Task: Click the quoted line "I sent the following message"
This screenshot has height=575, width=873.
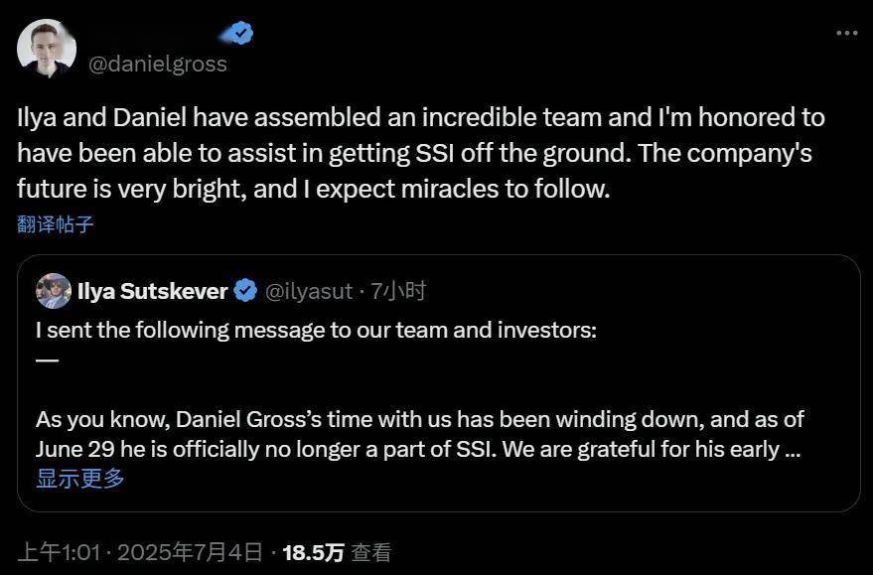Action: 315,330
